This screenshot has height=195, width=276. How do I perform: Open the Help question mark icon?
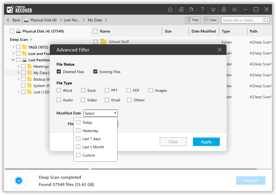(x=202, y=9)
